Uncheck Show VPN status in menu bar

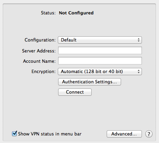tap(14, 133)
